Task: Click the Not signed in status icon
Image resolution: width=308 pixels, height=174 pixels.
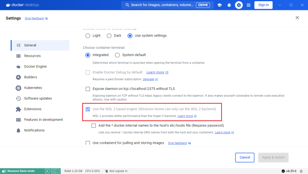Action: [106, 171]
